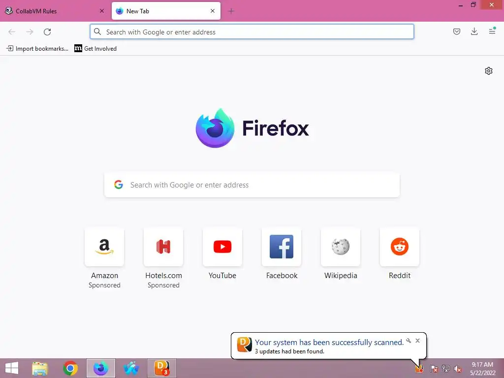Screen dimensions: 504x378
Task: Open network status tray icon
Action: point(446,369)
